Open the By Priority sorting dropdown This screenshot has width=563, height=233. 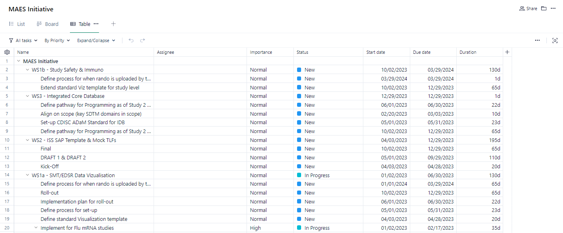tap(57, 40)
